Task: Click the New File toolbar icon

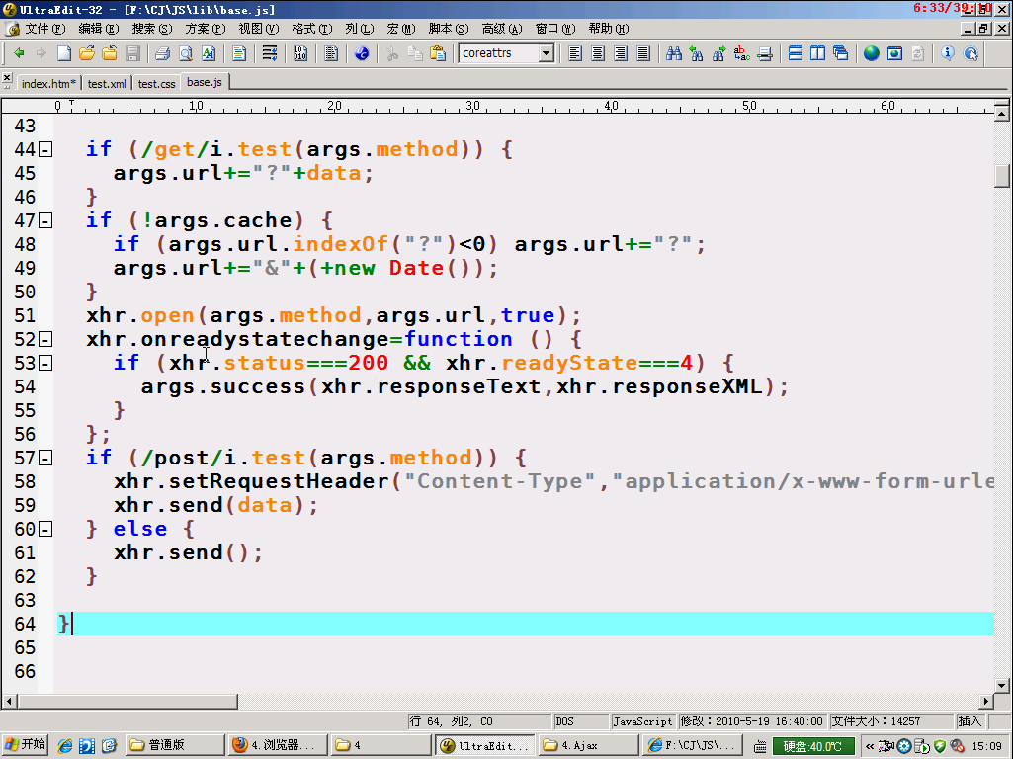Action: (64, 53)
